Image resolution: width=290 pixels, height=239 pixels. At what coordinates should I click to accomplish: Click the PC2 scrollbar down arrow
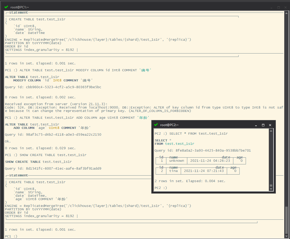(271, 189)
